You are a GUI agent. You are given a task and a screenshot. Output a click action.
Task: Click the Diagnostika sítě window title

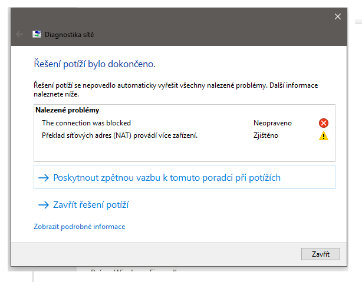coord(69,34)
